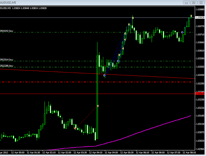Select the 3922514 buy order label
The image size is (206, 156).
click(7, 60)
